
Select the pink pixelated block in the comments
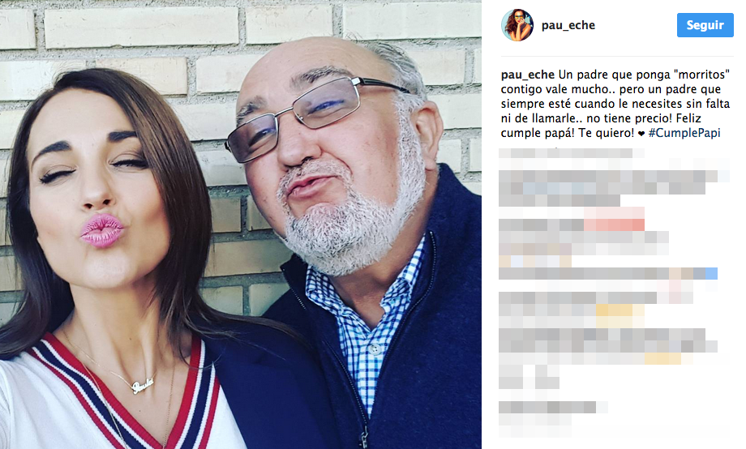pyautogui.click(x=614, y=220)
